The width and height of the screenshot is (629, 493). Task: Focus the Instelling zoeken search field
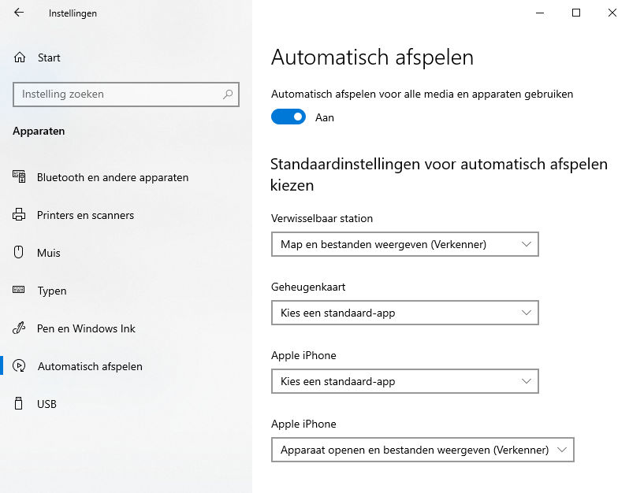pos(118,95)
